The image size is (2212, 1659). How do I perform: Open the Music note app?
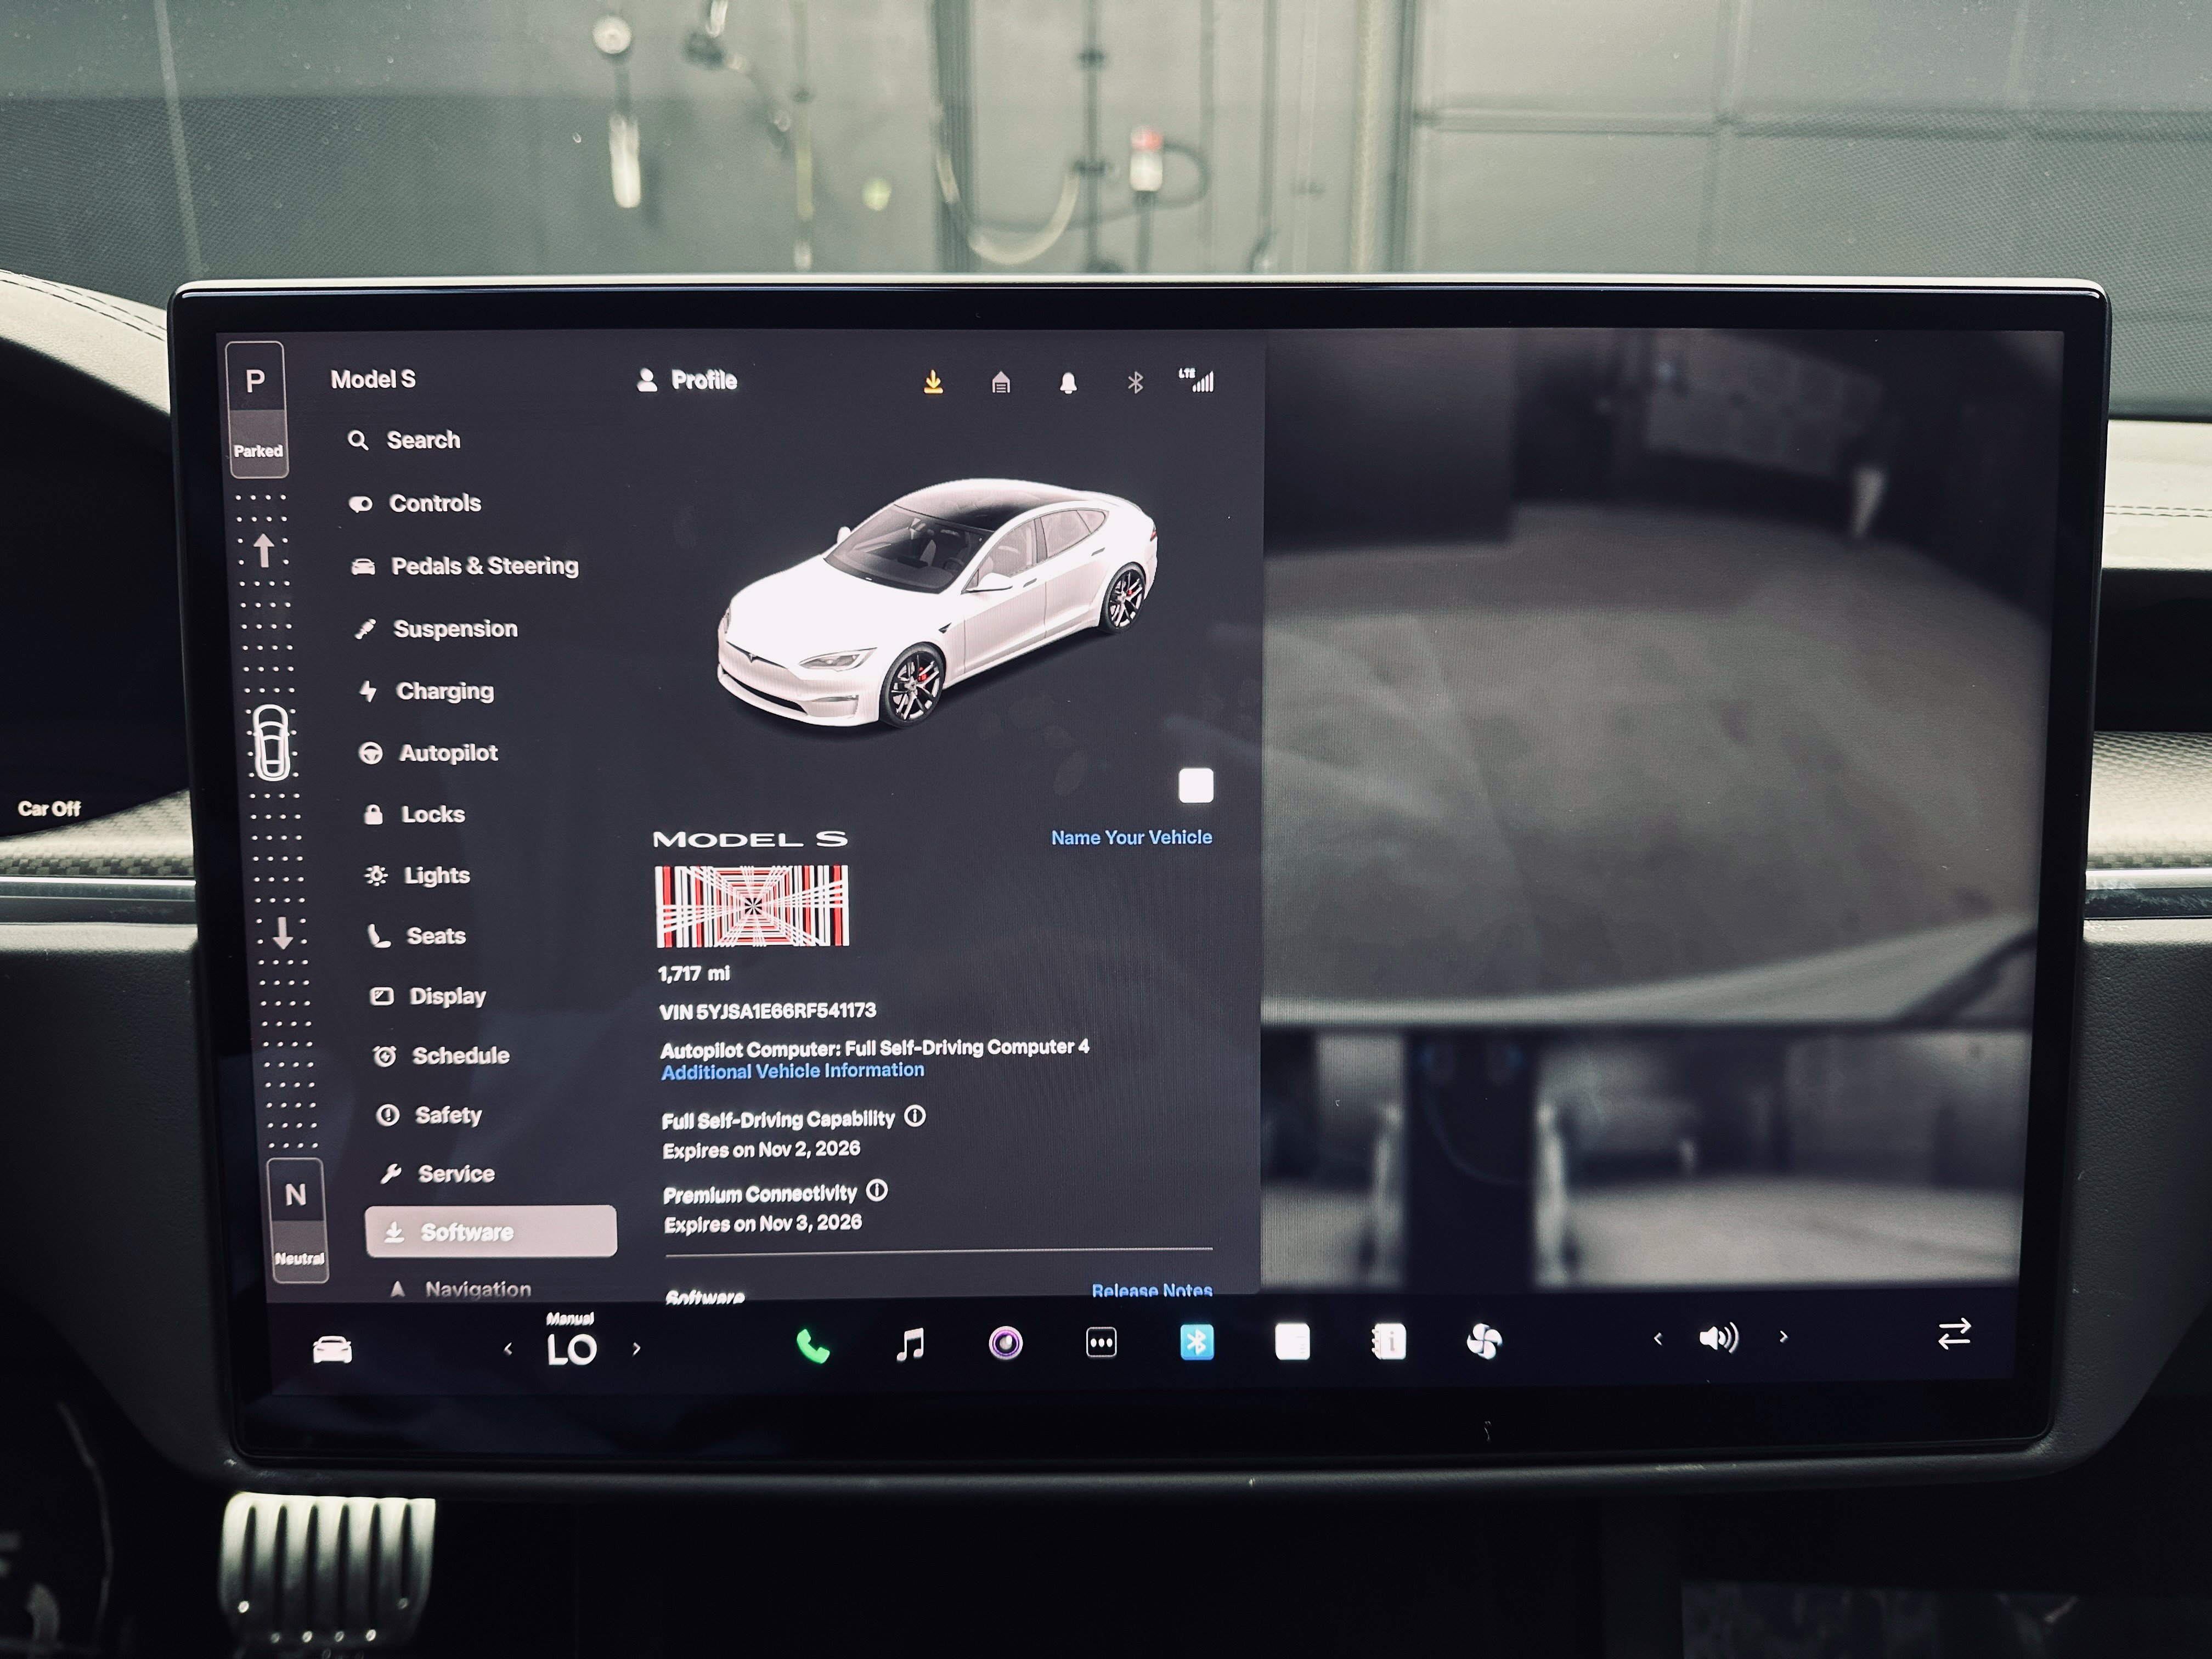point(909,1344)
